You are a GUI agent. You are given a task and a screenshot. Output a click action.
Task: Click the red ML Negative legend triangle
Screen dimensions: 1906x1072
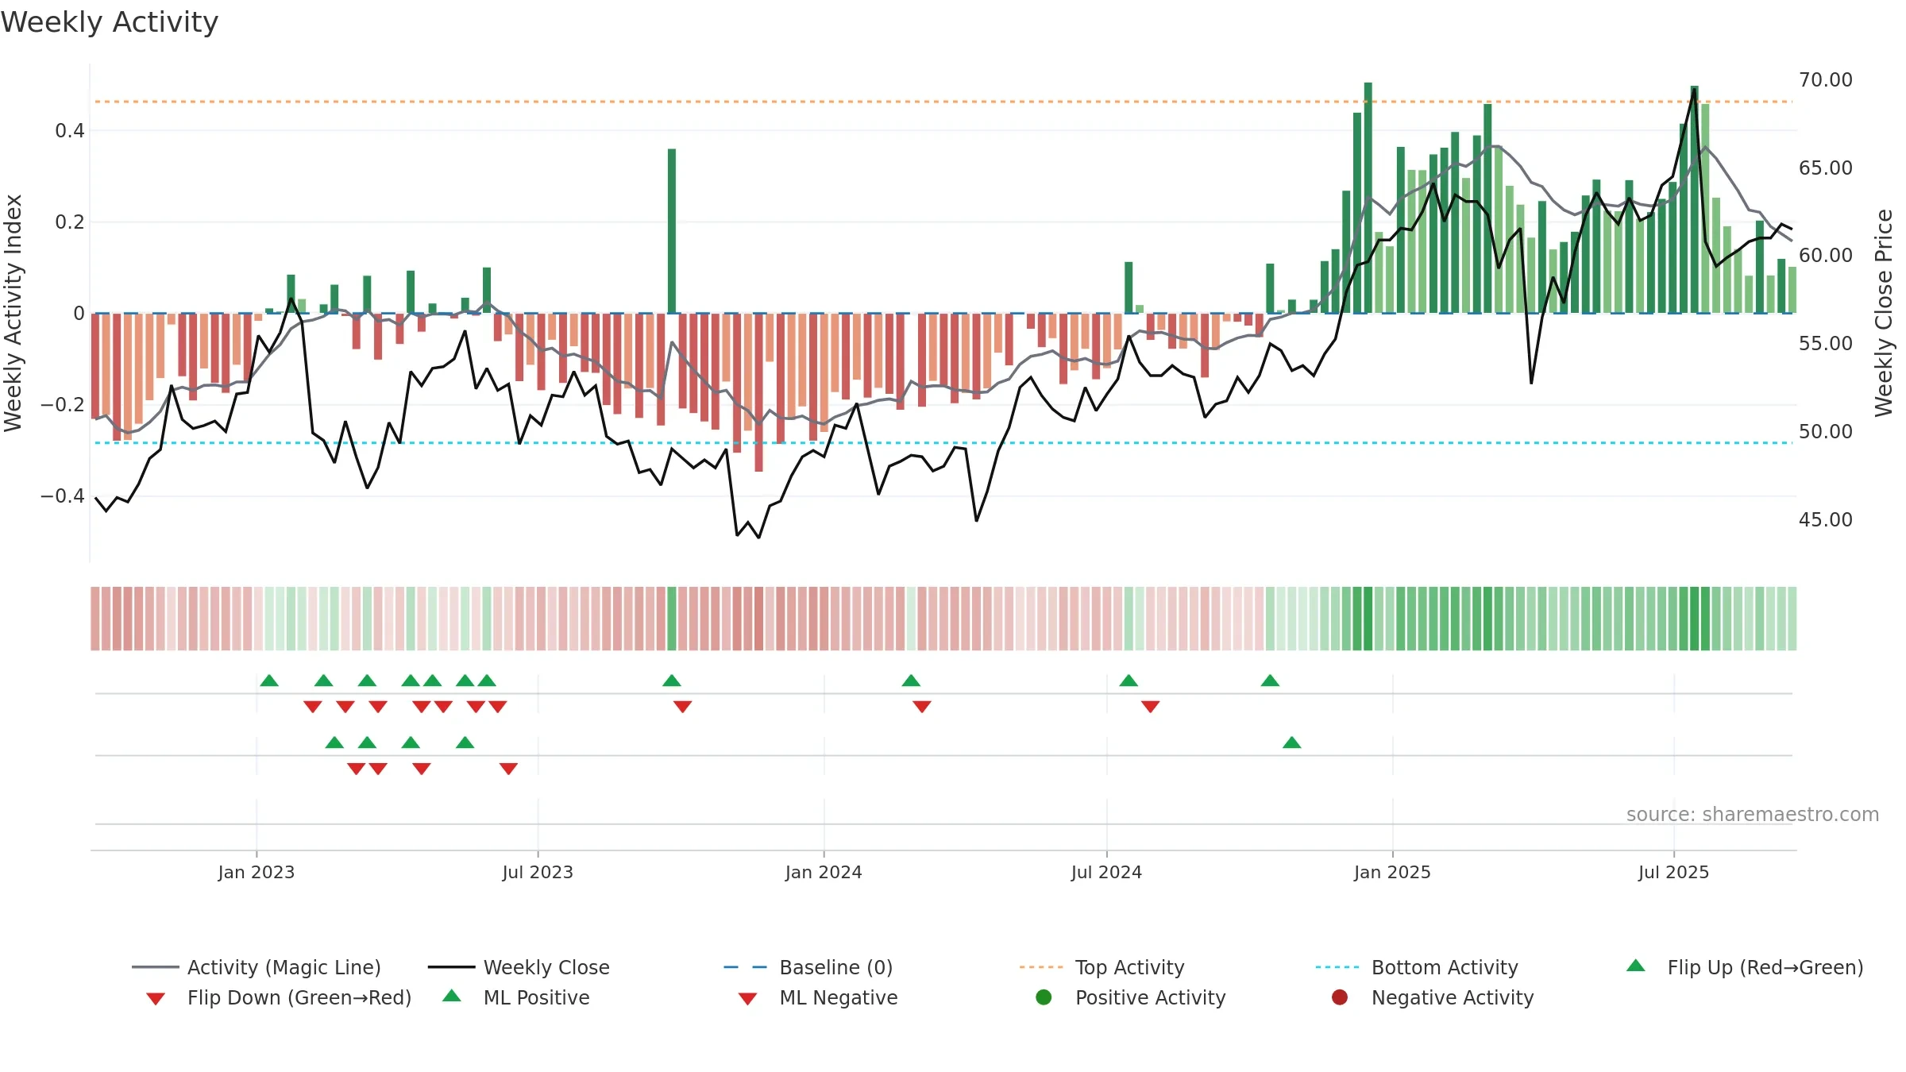tap(748, 999)
